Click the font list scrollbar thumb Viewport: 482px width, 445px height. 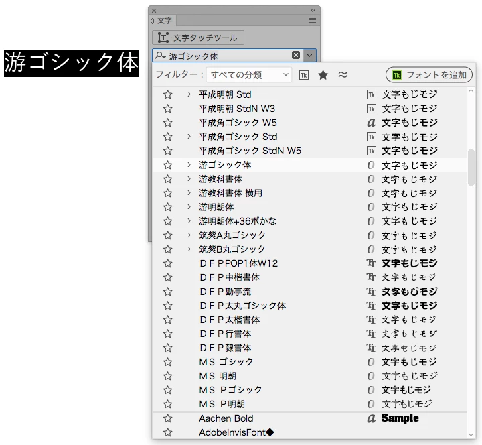pos(471,168)
